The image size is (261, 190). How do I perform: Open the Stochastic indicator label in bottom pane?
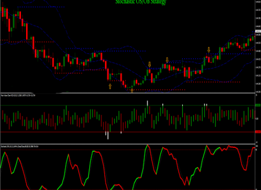19,146
